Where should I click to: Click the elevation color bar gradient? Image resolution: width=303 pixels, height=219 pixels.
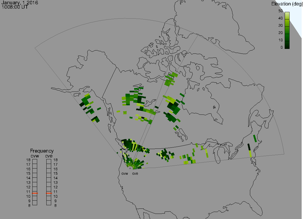287,30
